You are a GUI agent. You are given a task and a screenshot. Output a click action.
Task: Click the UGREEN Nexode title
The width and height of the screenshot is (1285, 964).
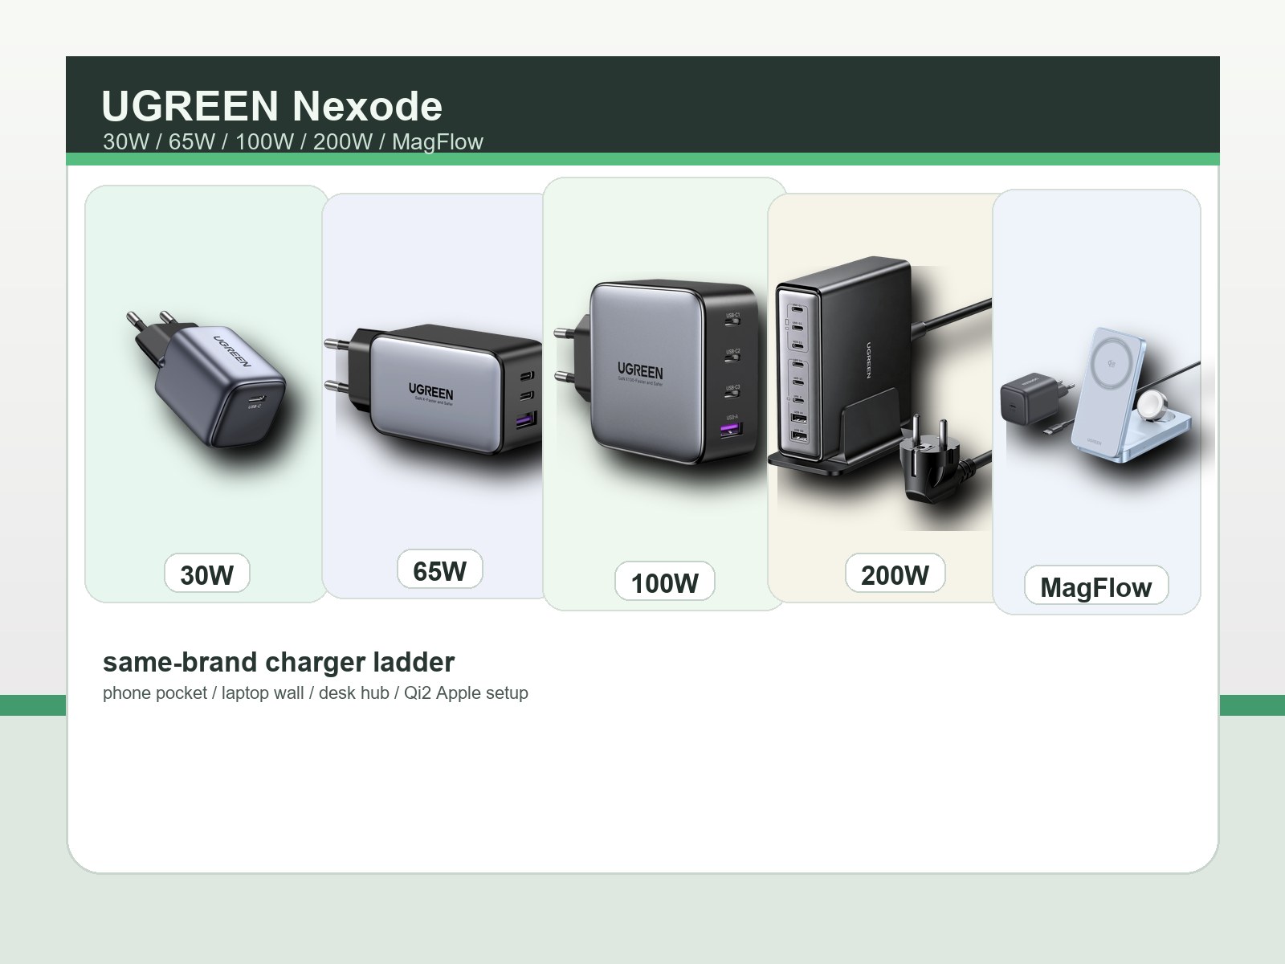coord(272,106)
